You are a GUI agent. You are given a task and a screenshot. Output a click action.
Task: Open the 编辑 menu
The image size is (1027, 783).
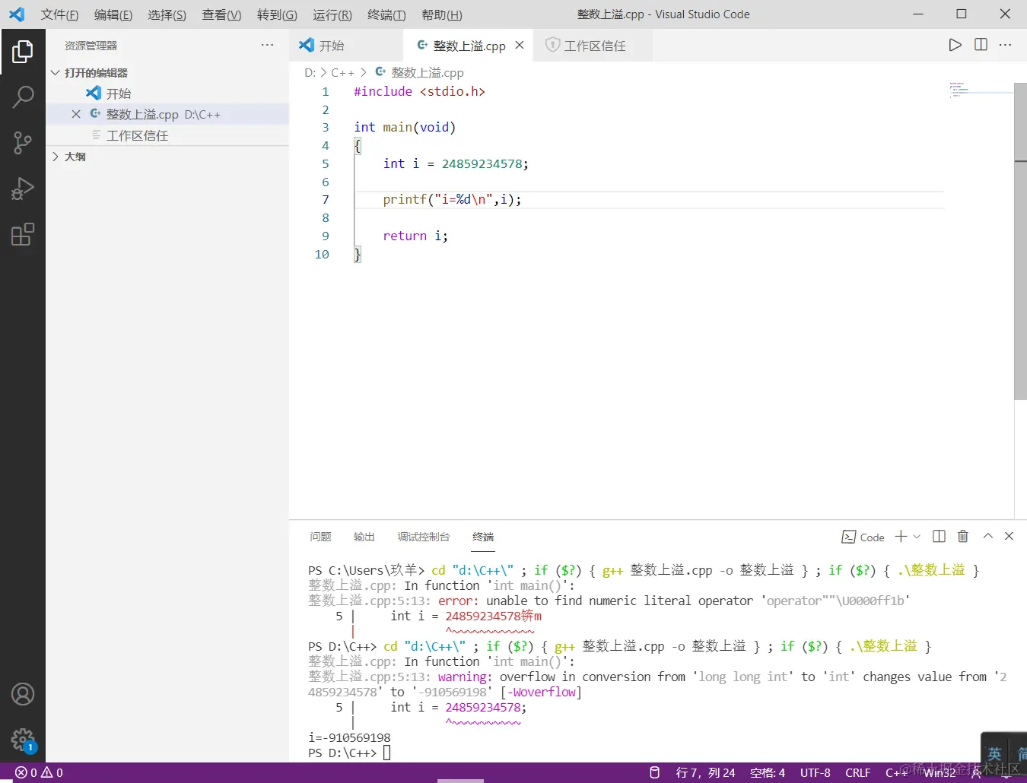pyautogui.click(x=113, y=14)
